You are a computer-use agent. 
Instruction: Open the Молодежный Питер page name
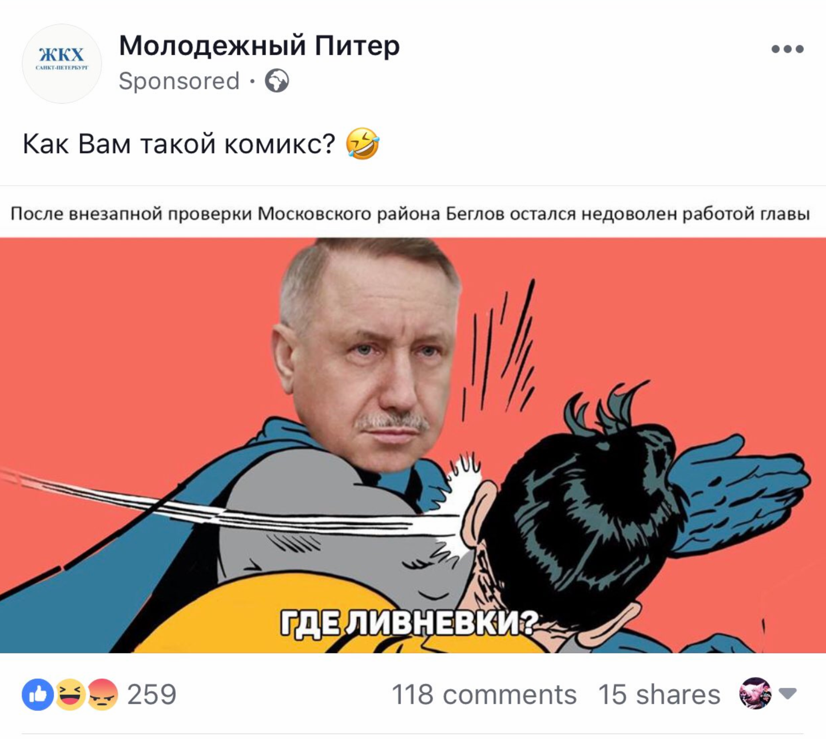tap(259, 45)
